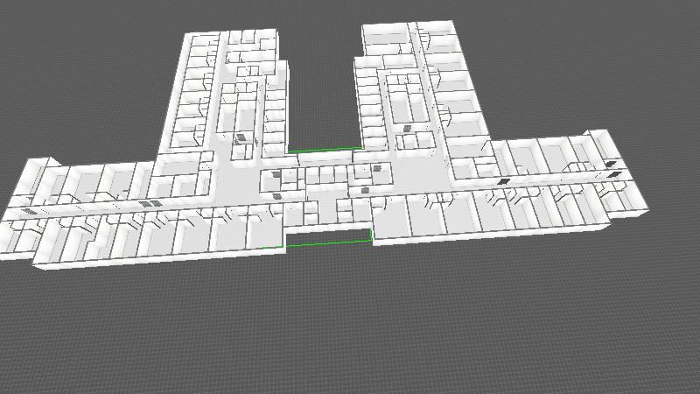
Task: Select the dark marker in the upper-left wing
Action: coord(241,137)
